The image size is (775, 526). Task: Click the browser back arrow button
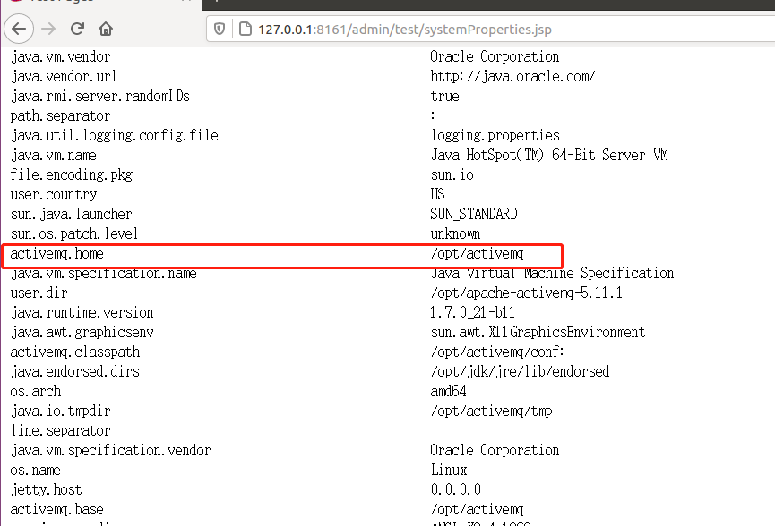20,29
